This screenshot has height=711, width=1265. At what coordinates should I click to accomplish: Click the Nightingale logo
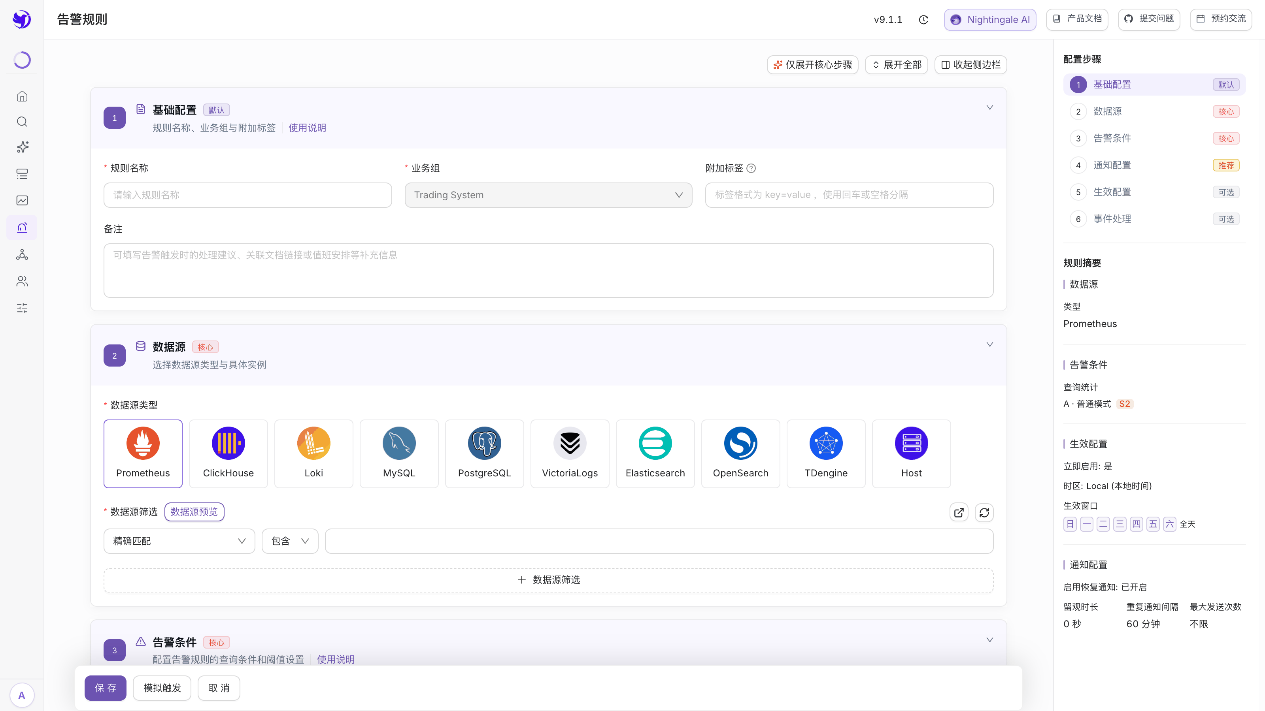[22, 20]
